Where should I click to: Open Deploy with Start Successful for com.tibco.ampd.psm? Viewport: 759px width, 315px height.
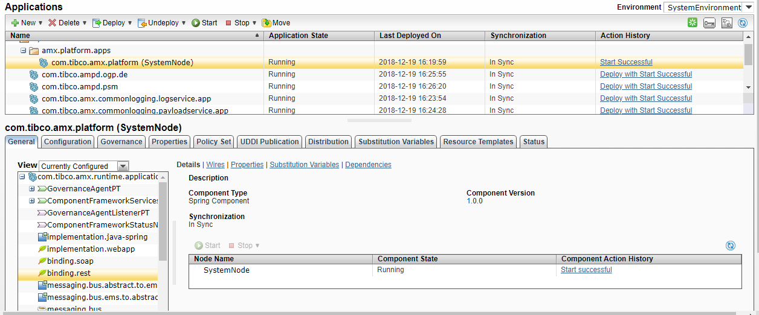646,86
